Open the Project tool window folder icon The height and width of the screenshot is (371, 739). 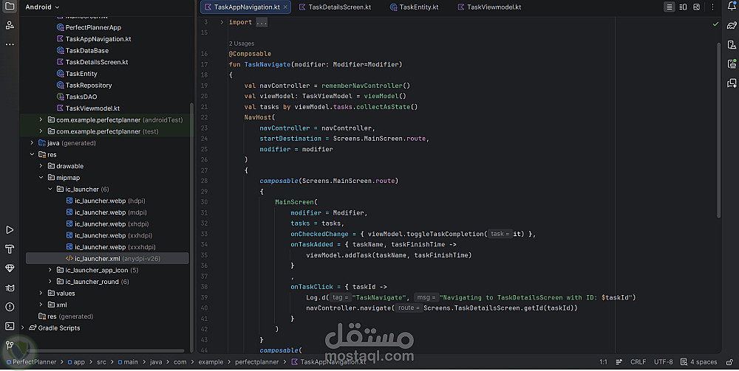click(10, 7)
